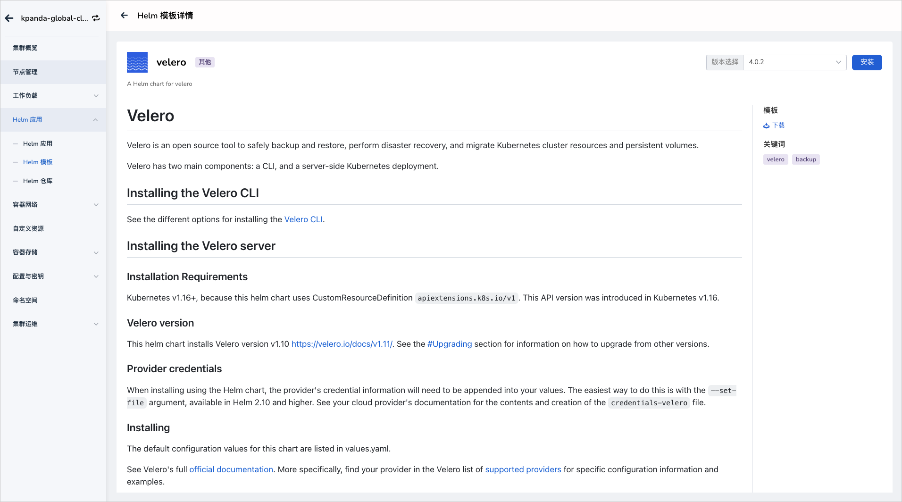Click the velero chart logo

(137, 62)
